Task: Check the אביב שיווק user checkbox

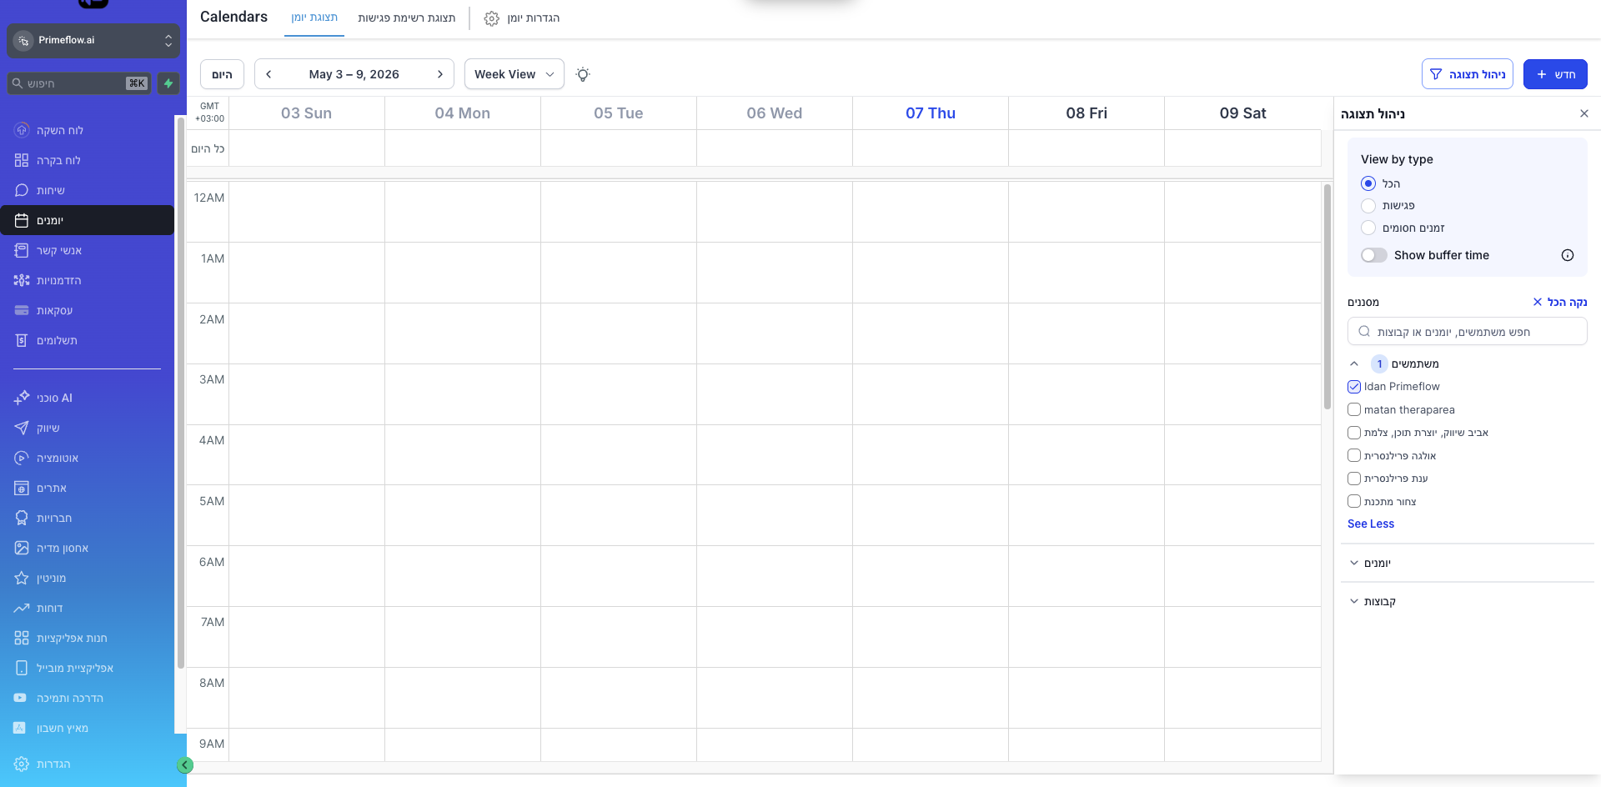Action: (1354, 433)
